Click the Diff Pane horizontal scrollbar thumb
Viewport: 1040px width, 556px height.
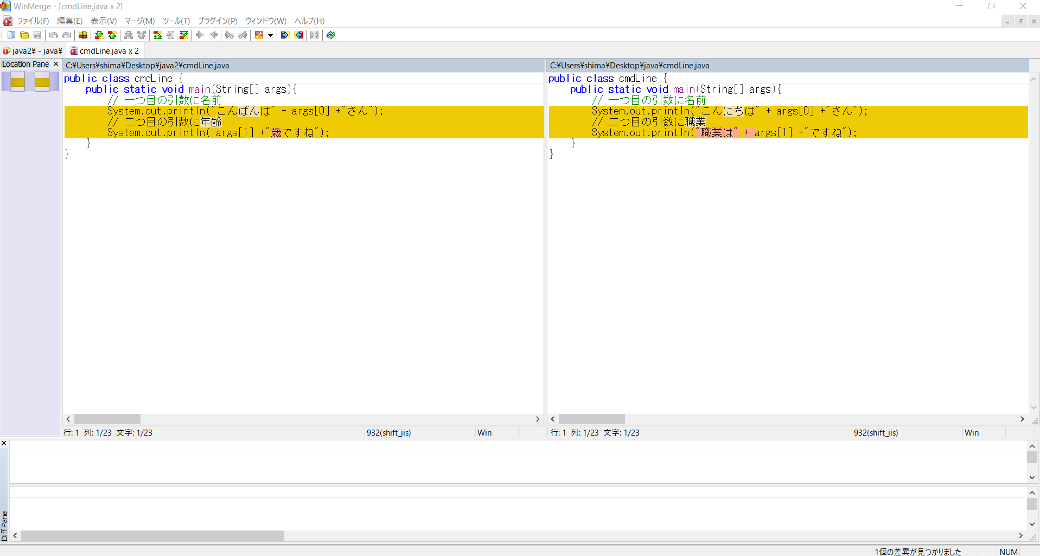click(152, 536)
